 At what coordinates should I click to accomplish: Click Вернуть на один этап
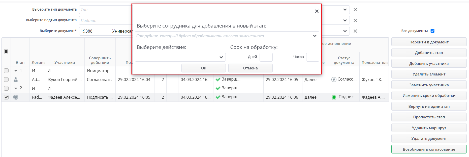point(429,107)
